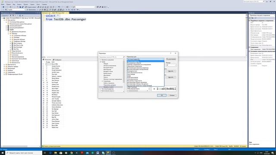Click the server node icon in Object Explorer
The width and height of the screenshot is (276, 155).
tap(4, 18)
